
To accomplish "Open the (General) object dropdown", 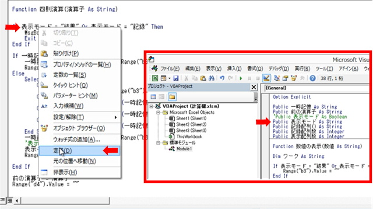I will point(316,88).
